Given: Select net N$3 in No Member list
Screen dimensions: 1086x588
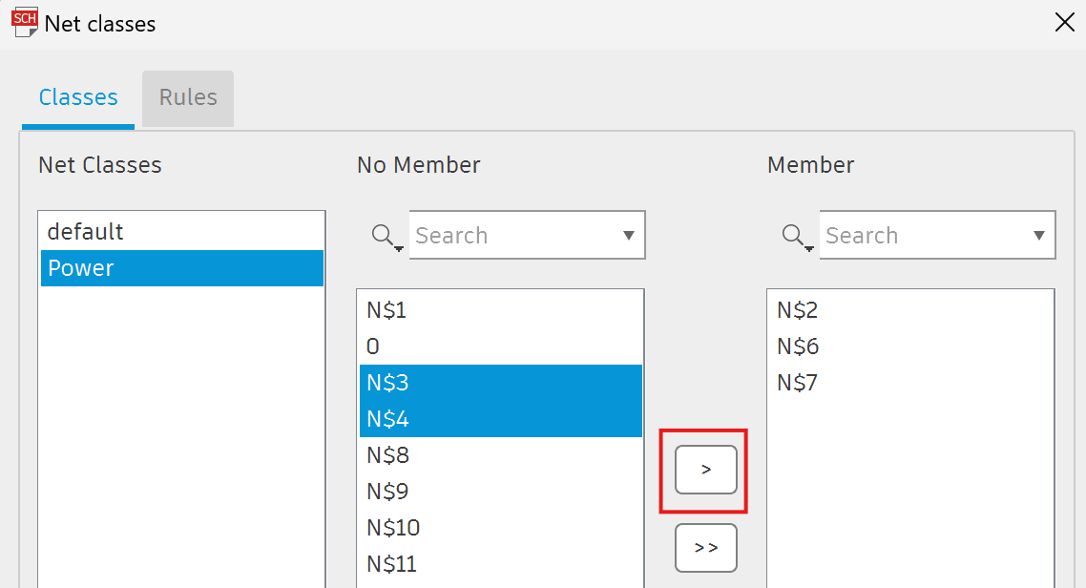Looking at the screenshot, I should point(501,383).
